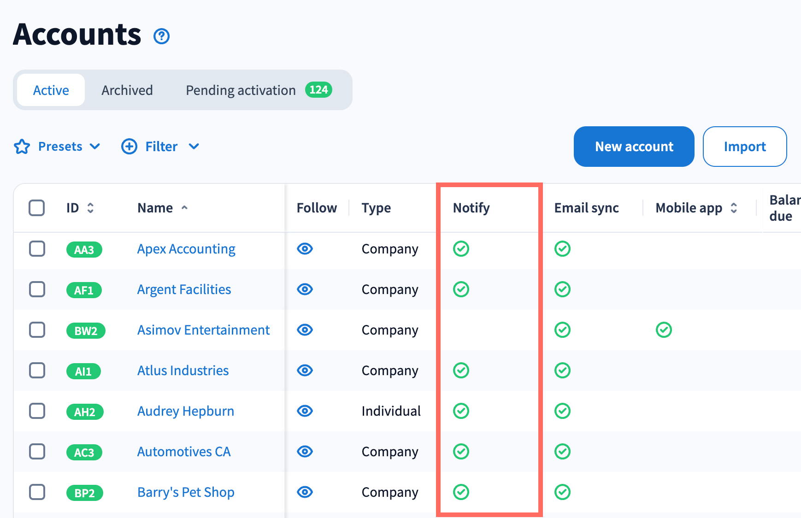
Task: Toggle follow eye icon for Atlus Industries
Action: pyautogui.click(x=305, y=371)
